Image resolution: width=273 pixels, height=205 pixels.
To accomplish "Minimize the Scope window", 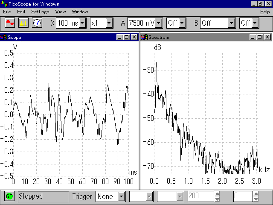I will coord(119,37).
